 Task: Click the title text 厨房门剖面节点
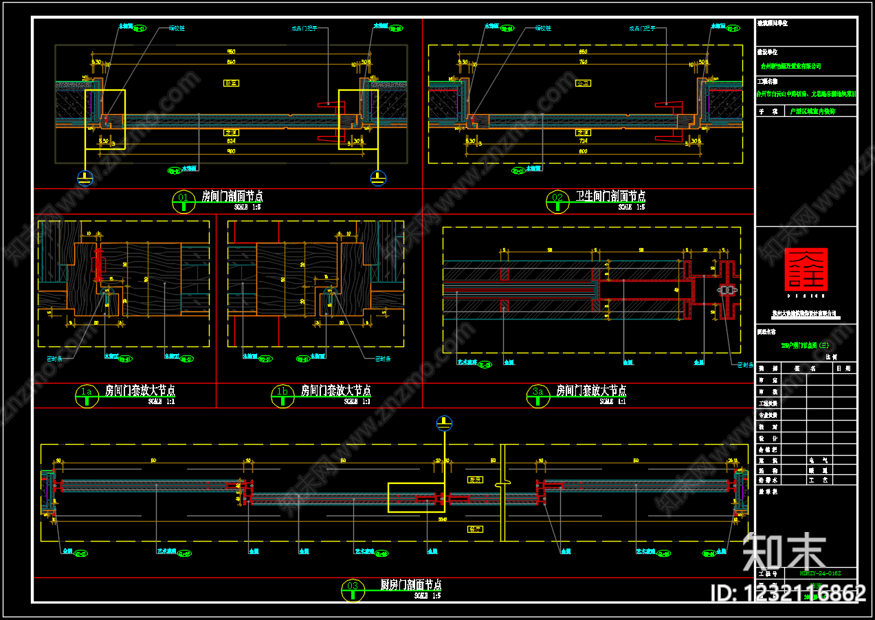(411, 585)
